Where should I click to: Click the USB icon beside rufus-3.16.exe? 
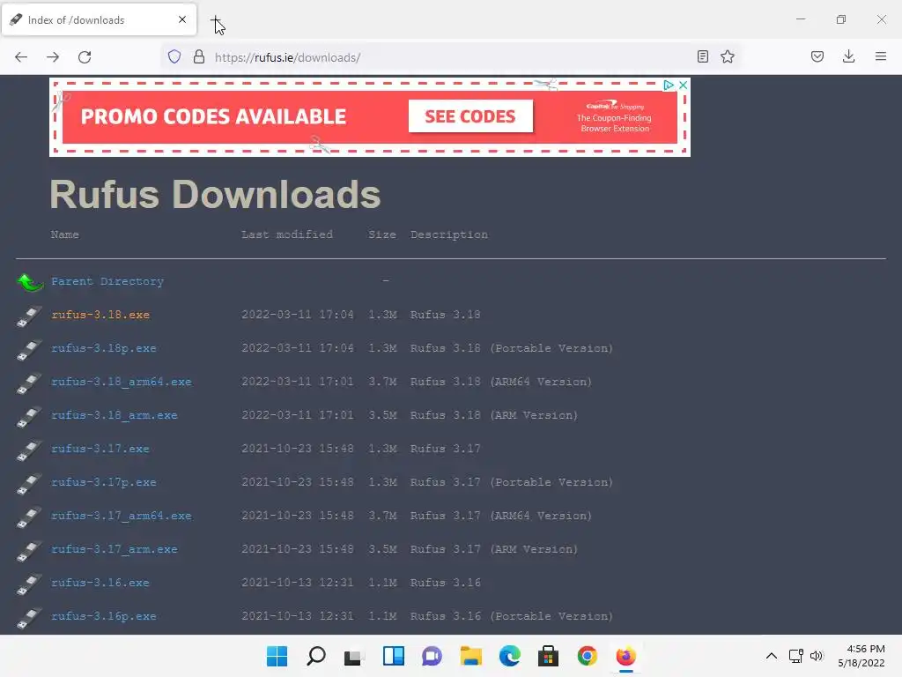pyautogui.click(x=29, y=584)
